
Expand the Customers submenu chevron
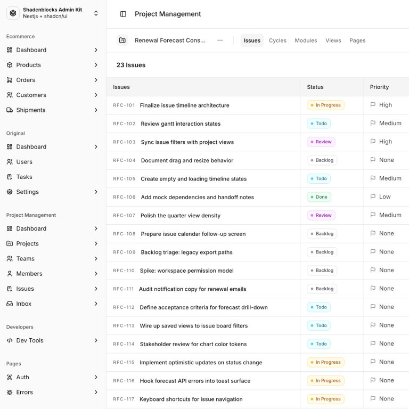pyautogui.click(x=96, y=95)
